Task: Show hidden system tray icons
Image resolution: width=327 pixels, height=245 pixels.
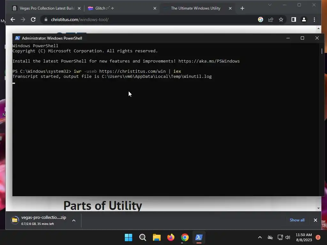Action: (x=260, y=237)
